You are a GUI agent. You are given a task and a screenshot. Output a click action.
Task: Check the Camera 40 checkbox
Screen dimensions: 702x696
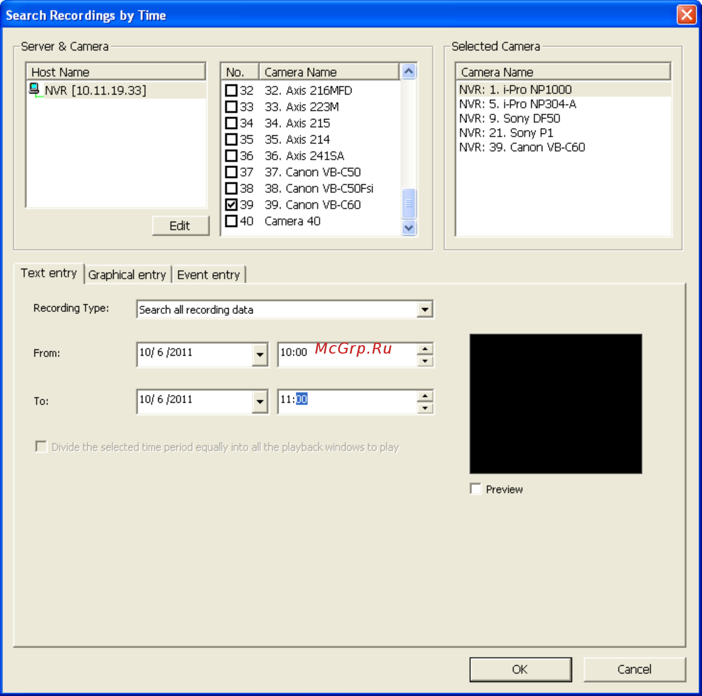(x=231, y=221)
